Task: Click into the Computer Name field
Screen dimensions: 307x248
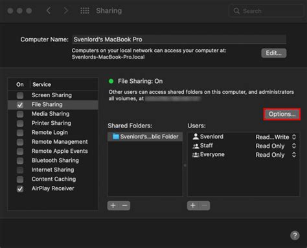Action: (179, 39)
